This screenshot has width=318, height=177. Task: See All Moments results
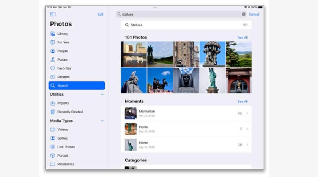242,102
